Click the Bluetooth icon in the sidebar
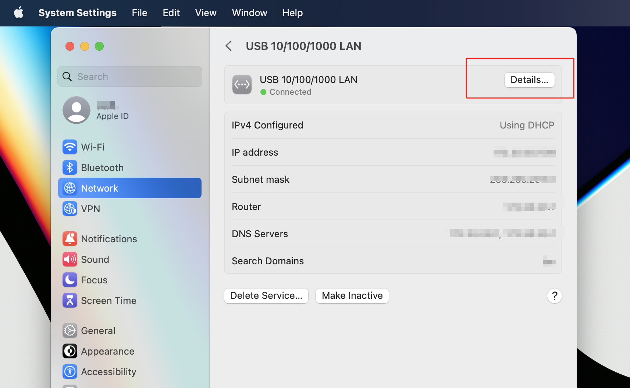 70,168
